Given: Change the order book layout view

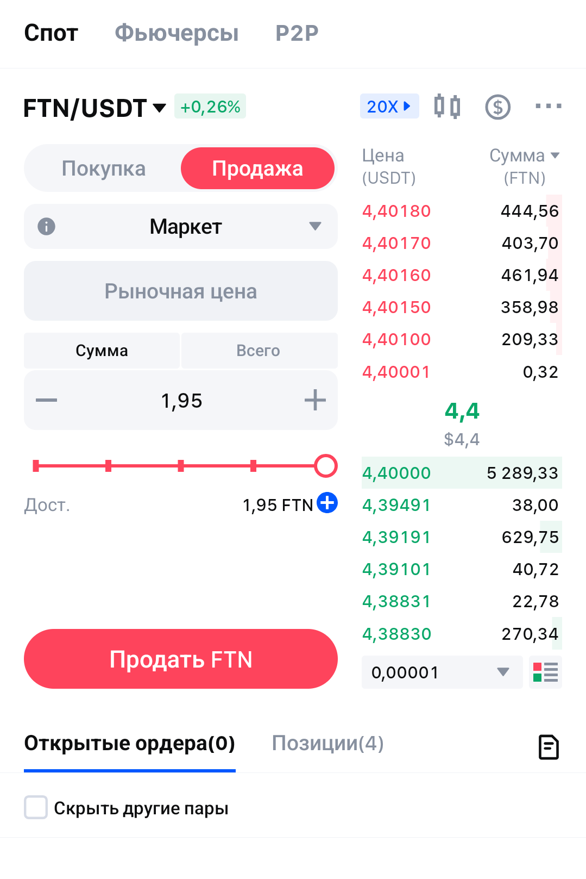Looking at the screenshot, I should (x=545, y=672).
